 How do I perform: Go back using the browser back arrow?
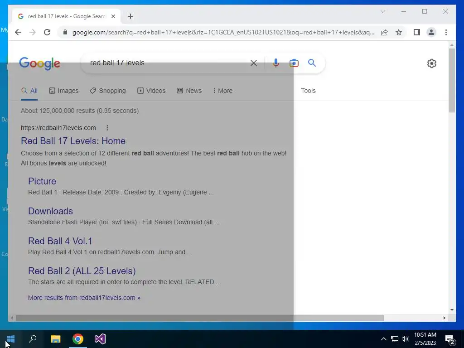click(18, 32)
